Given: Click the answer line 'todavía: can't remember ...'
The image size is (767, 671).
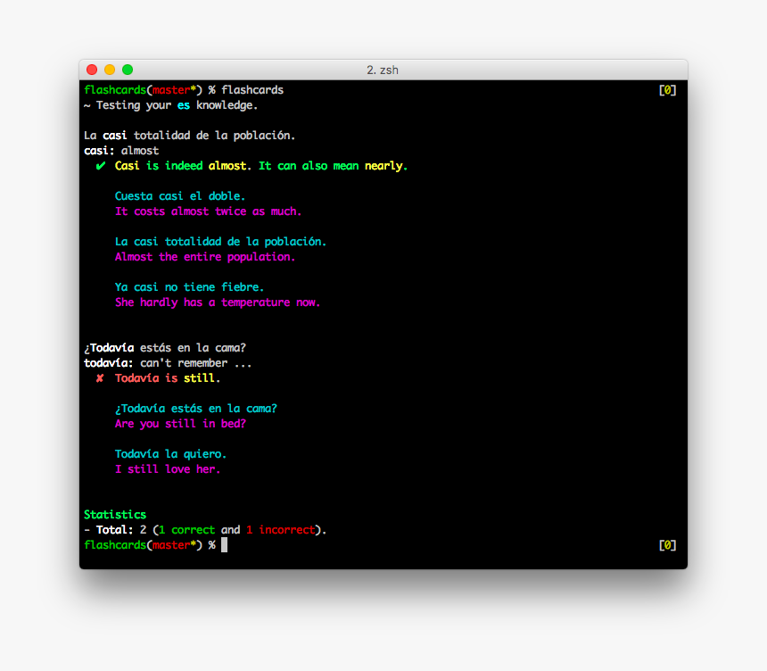Looking at the screenshot, I should pos(168,363).
